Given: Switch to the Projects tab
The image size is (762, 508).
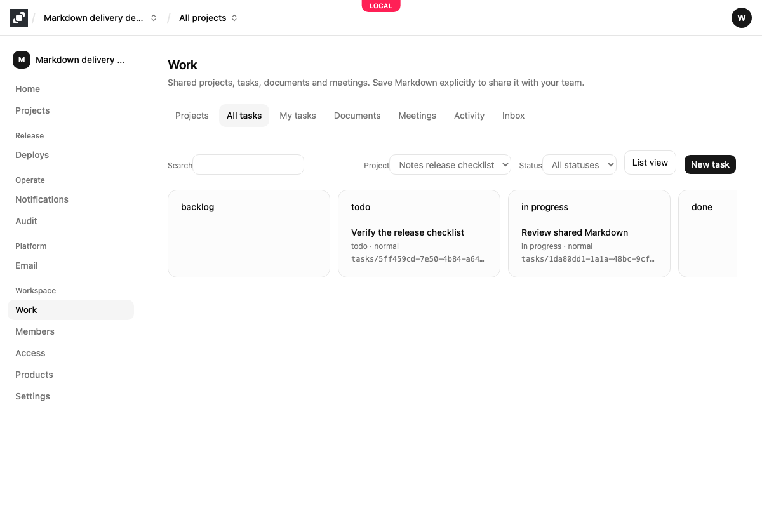Looking at the screenshot, I should coord(192,116).
